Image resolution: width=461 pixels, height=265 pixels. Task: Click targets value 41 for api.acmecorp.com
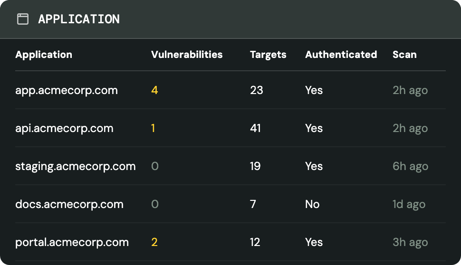point(255,128)
